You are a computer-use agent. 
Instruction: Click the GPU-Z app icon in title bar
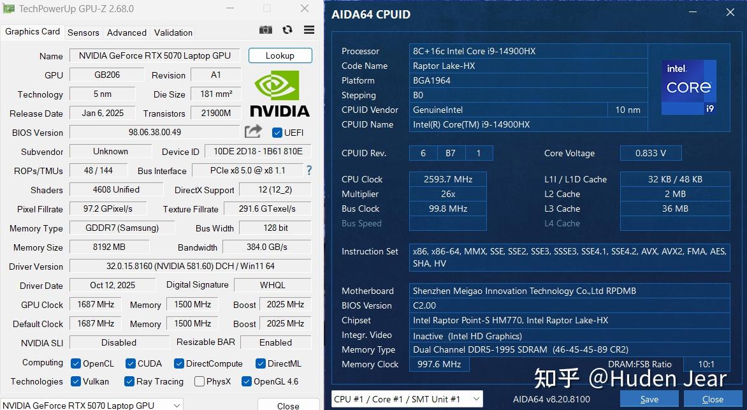tap(9, 9)
